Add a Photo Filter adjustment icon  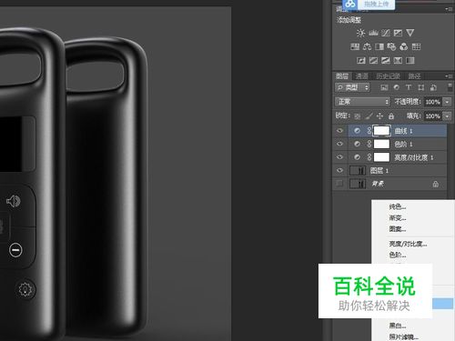[391, 46]
